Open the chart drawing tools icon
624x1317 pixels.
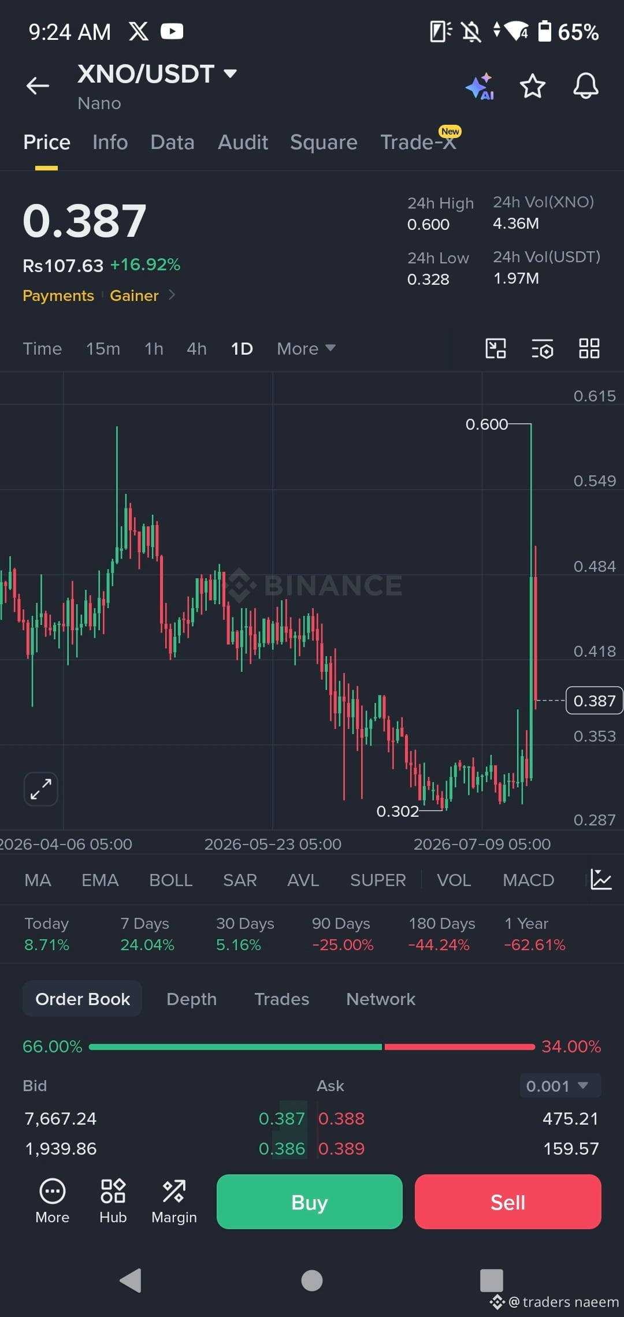tap(495, 348)
